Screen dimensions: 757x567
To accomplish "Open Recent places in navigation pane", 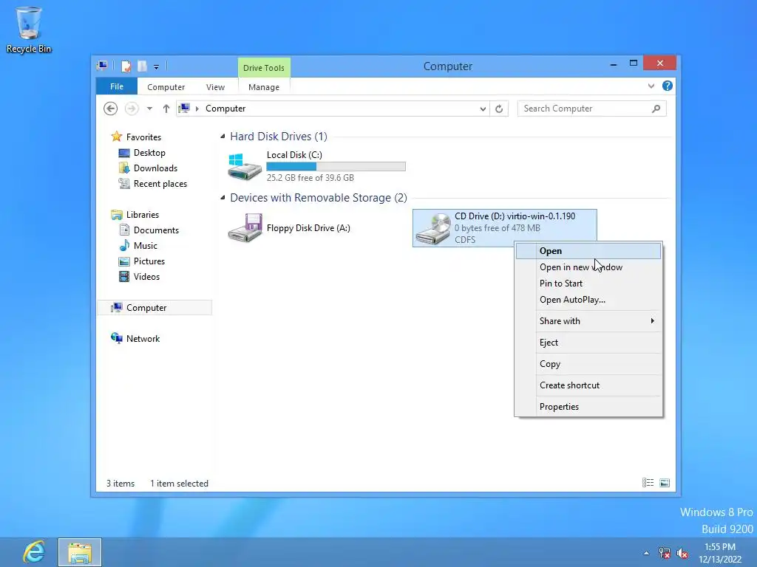I will point(160,184).
